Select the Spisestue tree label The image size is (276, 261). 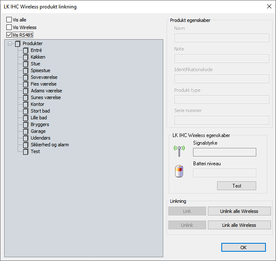[x=40, y=70]
